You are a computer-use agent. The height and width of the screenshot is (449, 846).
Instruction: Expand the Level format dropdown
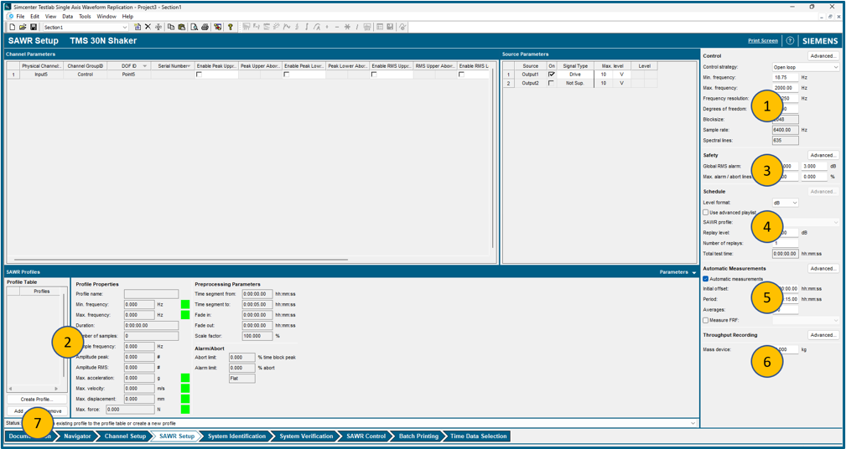(x=785, y=203)
